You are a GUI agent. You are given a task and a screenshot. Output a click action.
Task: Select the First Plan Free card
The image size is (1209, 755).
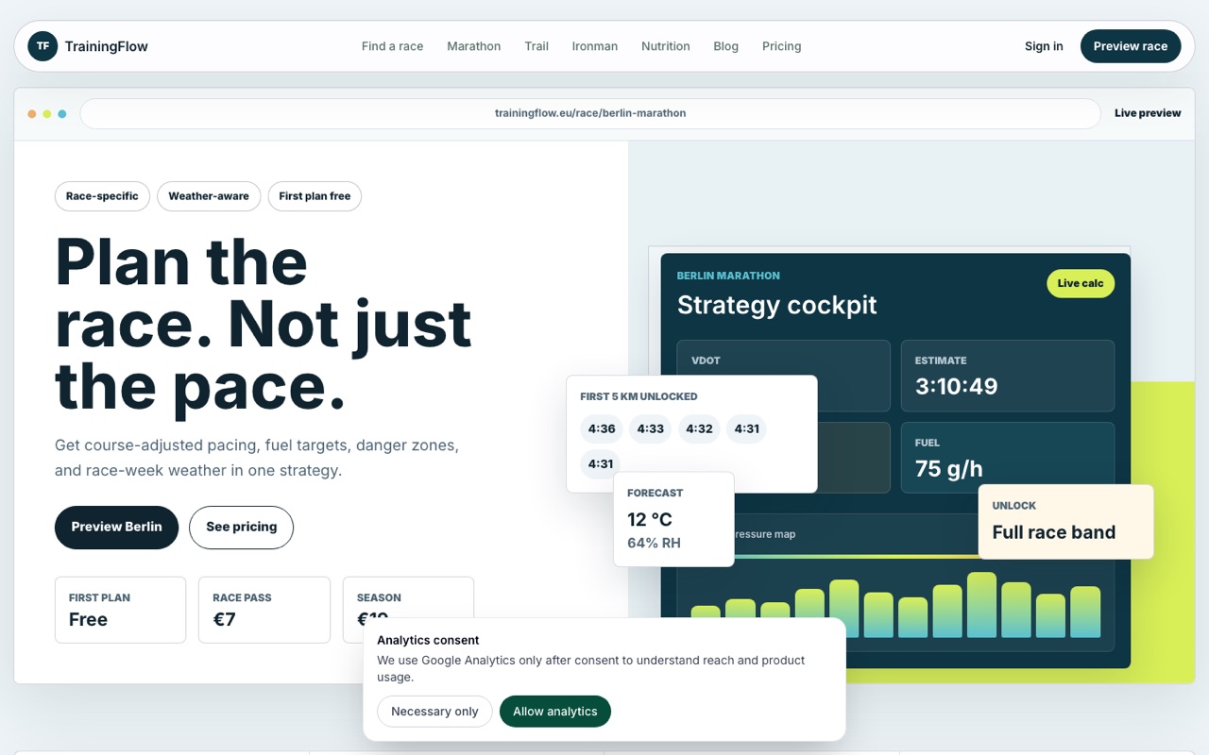(x=121, y=610)
